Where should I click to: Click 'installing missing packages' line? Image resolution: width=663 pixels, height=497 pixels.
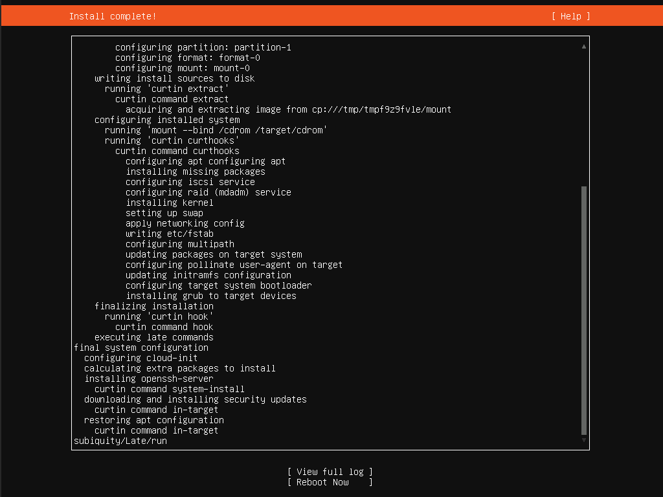tap(196, 171)
